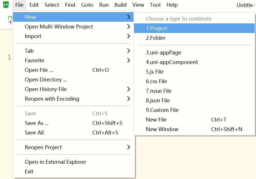The width and height of the screenshot is (256, 179).
Task: Choose Open in External Explorer
Action: tap(55, 162)
